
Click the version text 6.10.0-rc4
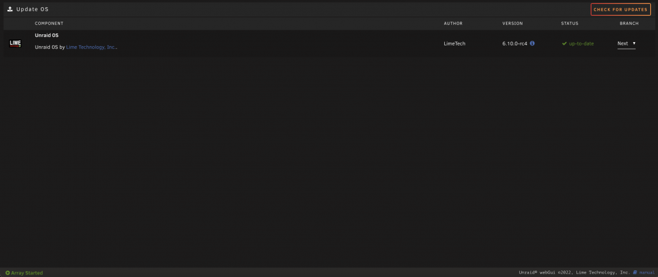click(515, 43)
